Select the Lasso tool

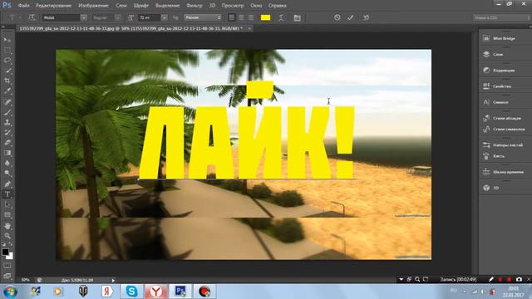click(7, 61)
